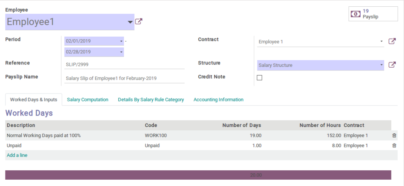Image resolution: width=404 pixels, height=186 pixels.
Task: Delete the Unpaid worked days line
Action: (x=394, y=145)
